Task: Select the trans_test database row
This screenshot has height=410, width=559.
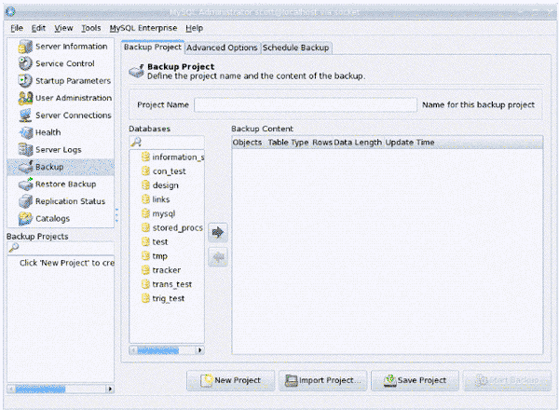Action: [x=167, y=284]
